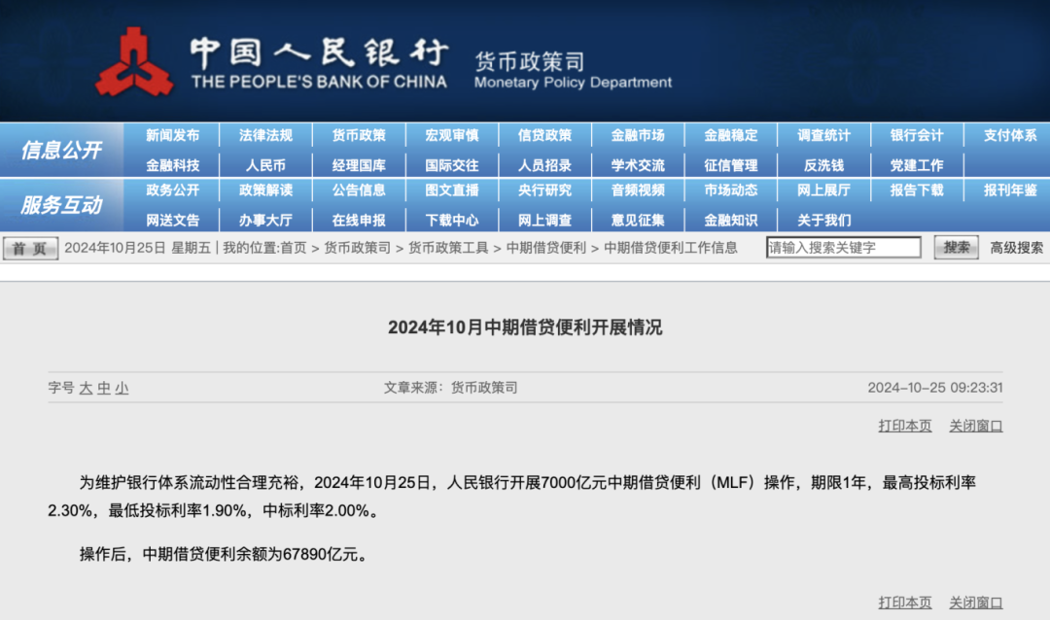The image size is (1050, 620).
Task: Go to 下载中心
Action: pyautogui.click(x=452, y=220)
